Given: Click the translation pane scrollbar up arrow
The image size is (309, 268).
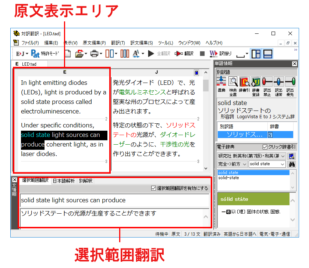Looking at the screenshot, I should point(206,73).
